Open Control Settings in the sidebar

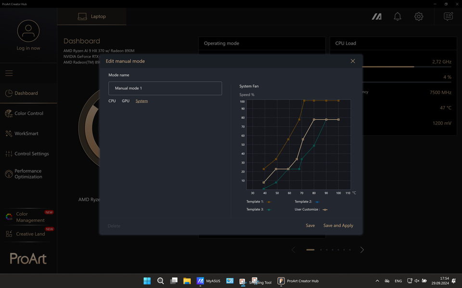coord(28,154)
